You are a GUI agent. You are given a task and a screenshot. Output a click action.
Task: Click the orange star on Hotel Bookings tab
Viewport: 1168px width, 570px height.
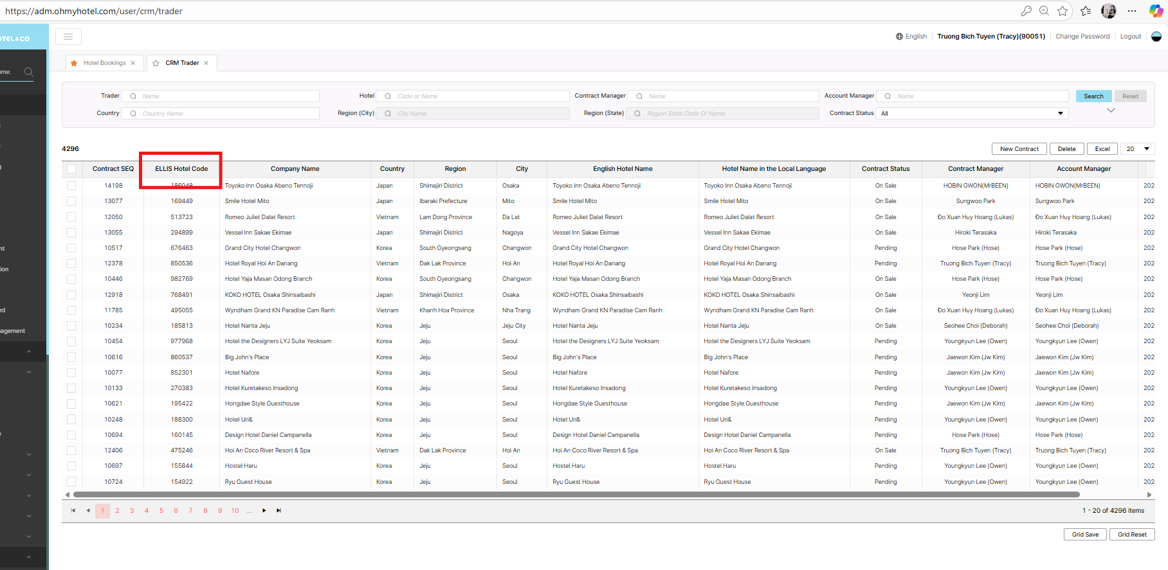(74, 63)
